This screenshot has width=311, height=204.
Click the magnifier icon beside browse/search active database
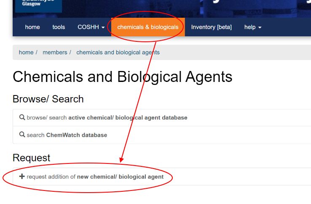[x=22, y=117]
